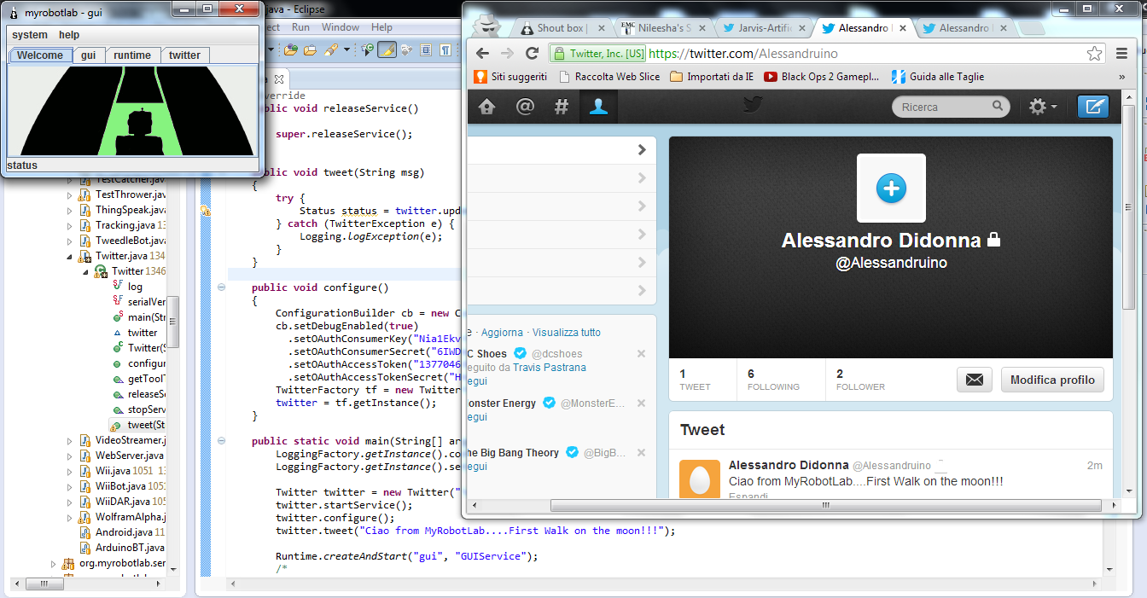The image size is (1147, 598).
Task: Close the Shout box browser tab
Action: coord(602,28)
